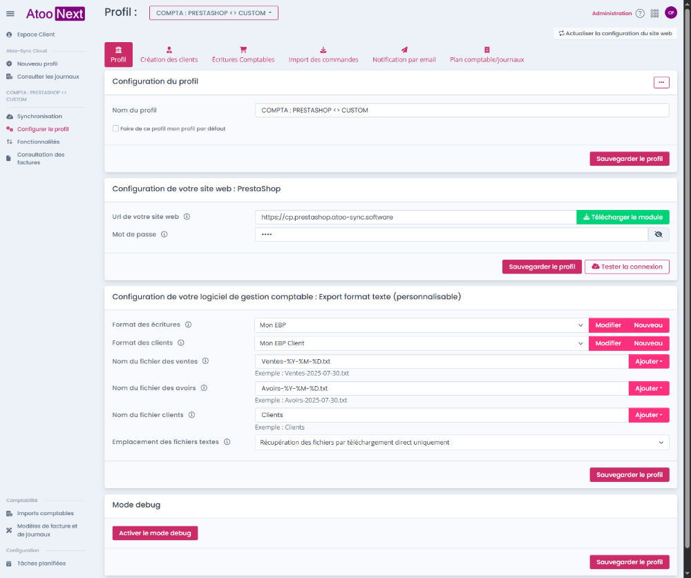Switch to Plan comptable/journaux tab

487,55
